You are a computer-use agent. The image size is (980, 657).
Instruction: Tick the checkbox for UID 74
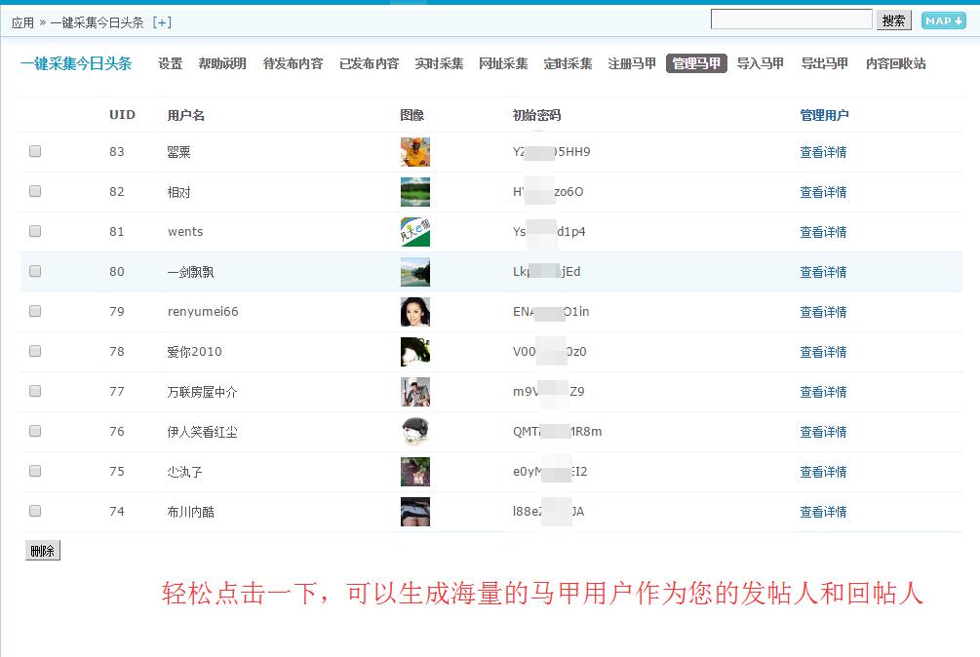[x=35, y=512]
